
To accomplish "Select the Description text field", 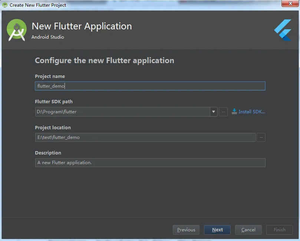I will pos(150,163).
